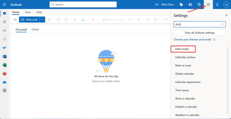
Task: Click the Settings gear icon
Action: pyautogui.click(x=208, y=5)
